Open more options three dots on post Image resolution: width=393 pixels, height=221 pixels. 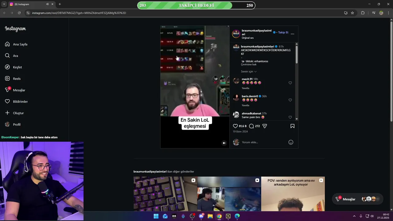(x=292, y=34)
